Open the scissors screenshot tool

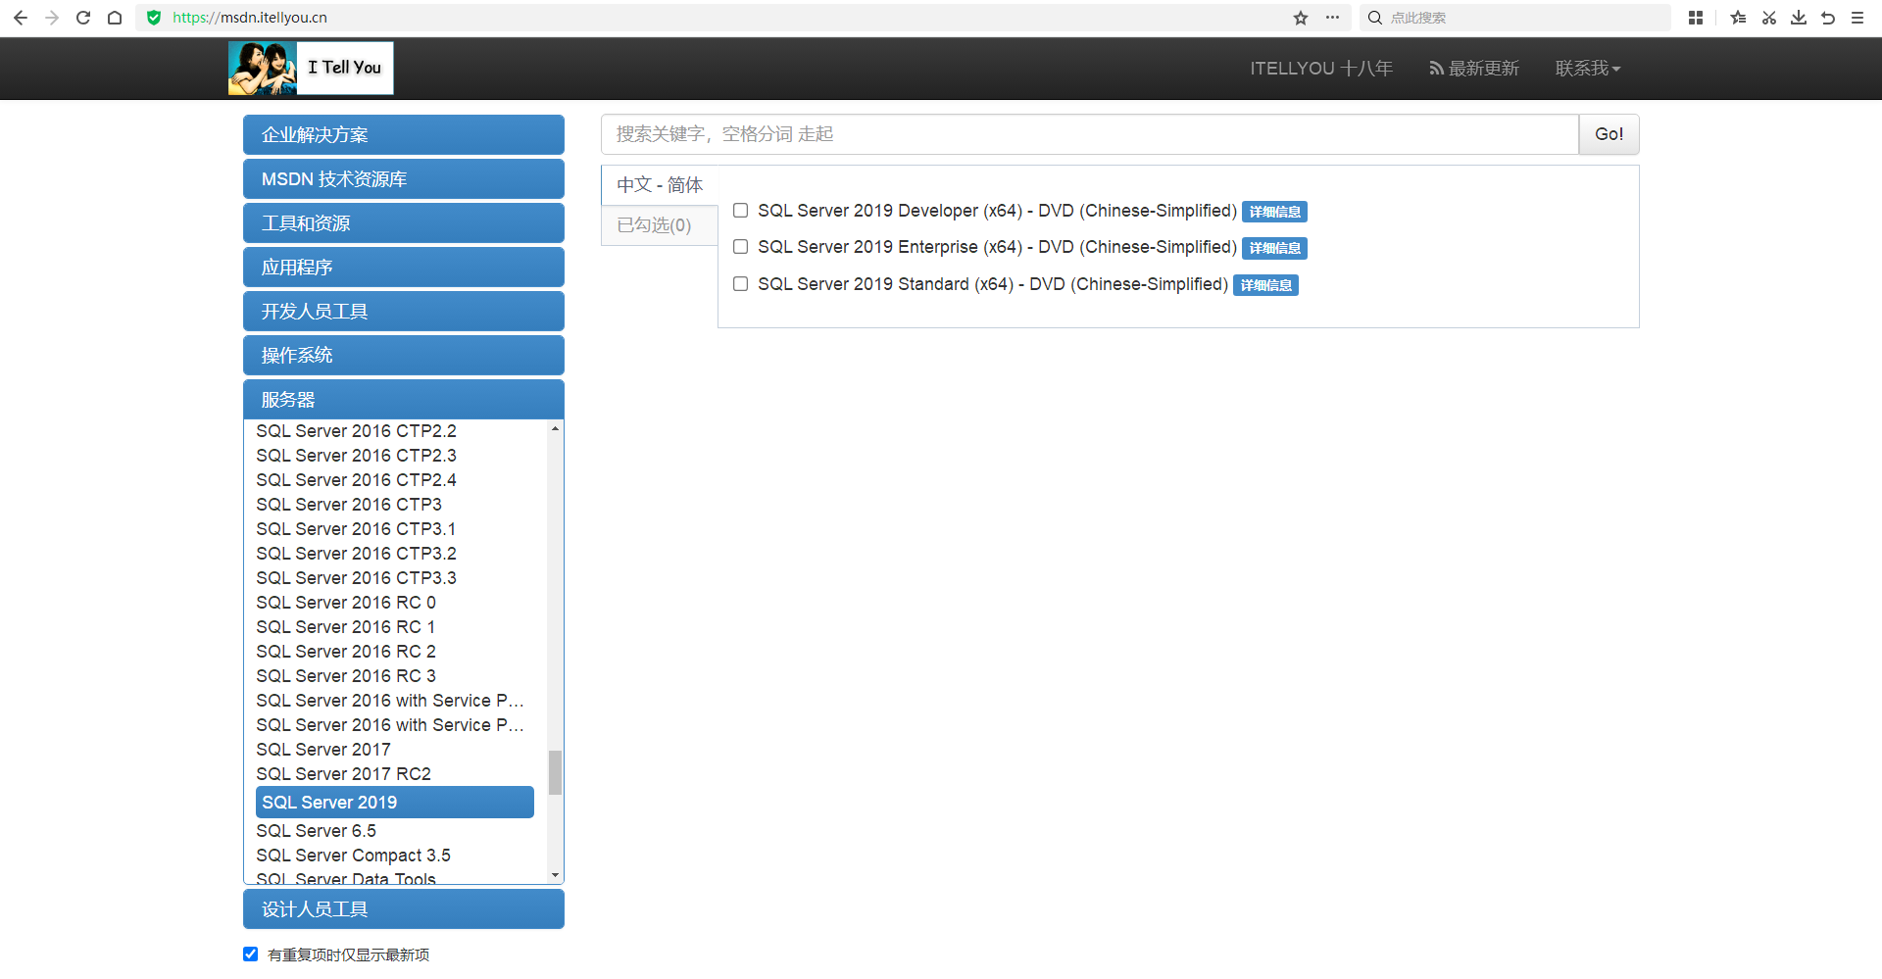click(1769, 18)
